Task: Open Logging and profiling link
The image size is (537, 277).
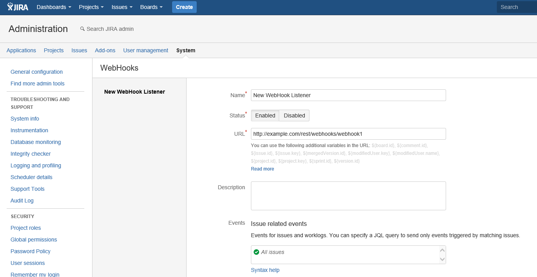Action: (x=36, y=165)
